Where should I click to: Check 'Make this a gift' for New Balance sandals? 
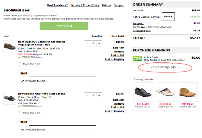coord(20,112)
